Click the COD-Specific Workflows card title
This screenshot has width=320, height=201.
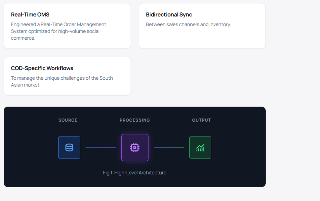(42, 68)
